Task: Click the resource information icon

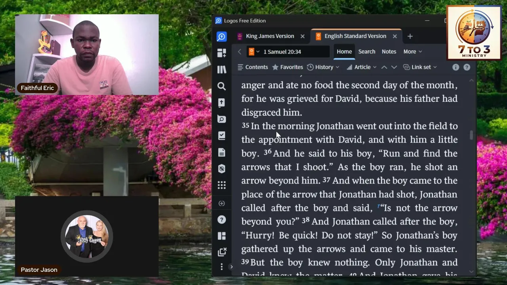Action: (456, 67)
